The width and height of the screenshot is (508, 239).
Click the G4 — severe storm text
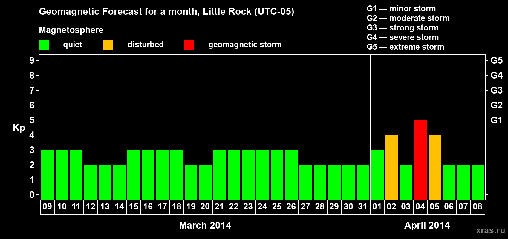coord(403,37)
